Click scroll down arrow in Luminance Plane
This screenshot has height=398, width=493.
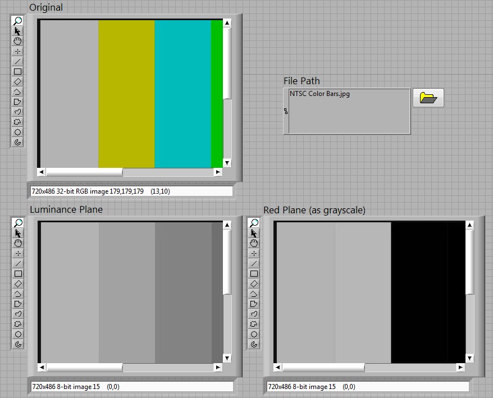tap(227, 358)
